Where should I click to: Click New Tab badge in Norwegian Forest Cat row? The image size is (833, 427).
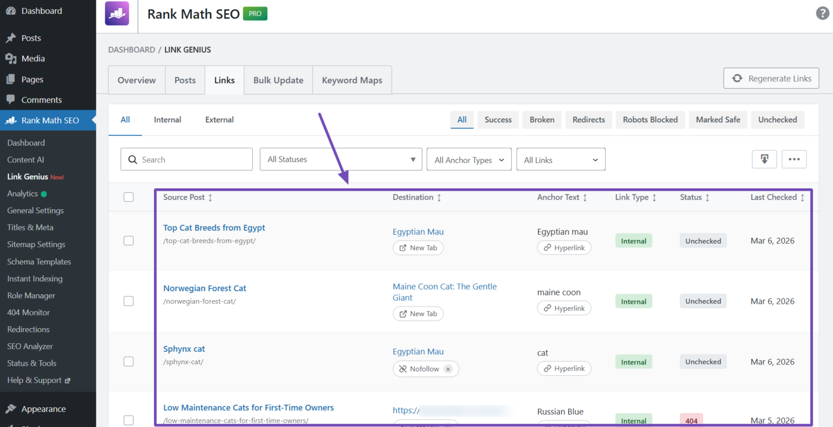click(418, 314)
